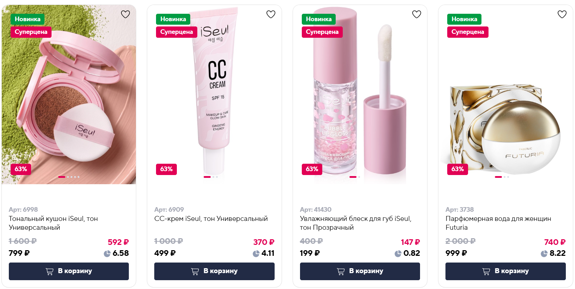
Task: Open Увлажняющий блеск для губ iSeul link
Action: [x=355, y=223]
